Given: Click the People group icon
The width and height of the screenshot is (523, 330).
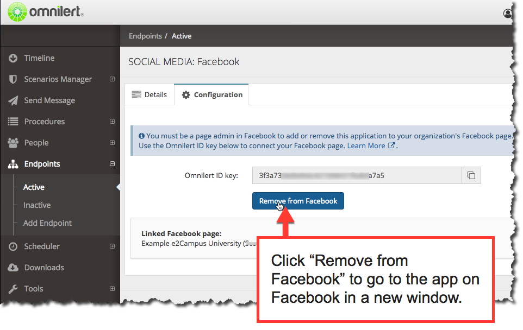Looking at the screenshot, I should 13,143.
